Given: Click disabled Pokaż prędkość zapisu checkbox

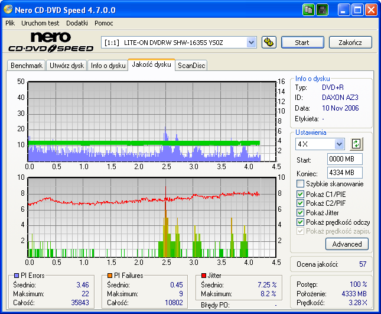Looking at the screenshot, I should coord(300,231).
